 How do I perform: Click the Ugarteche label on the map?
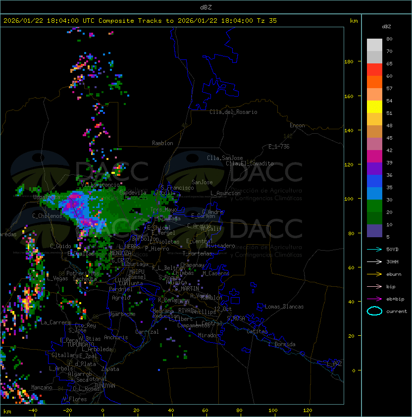(x=122, y=314)
